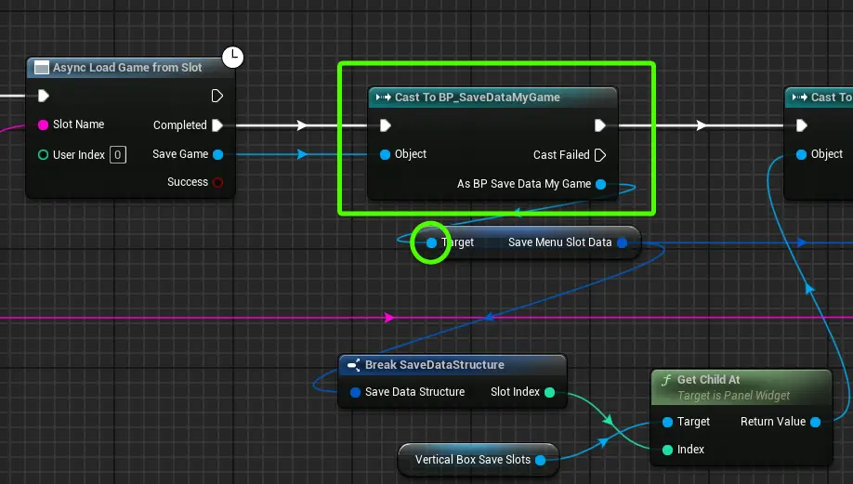Click the Index input pin on Get Child At

pyautogui.click(x=667, y=450)
